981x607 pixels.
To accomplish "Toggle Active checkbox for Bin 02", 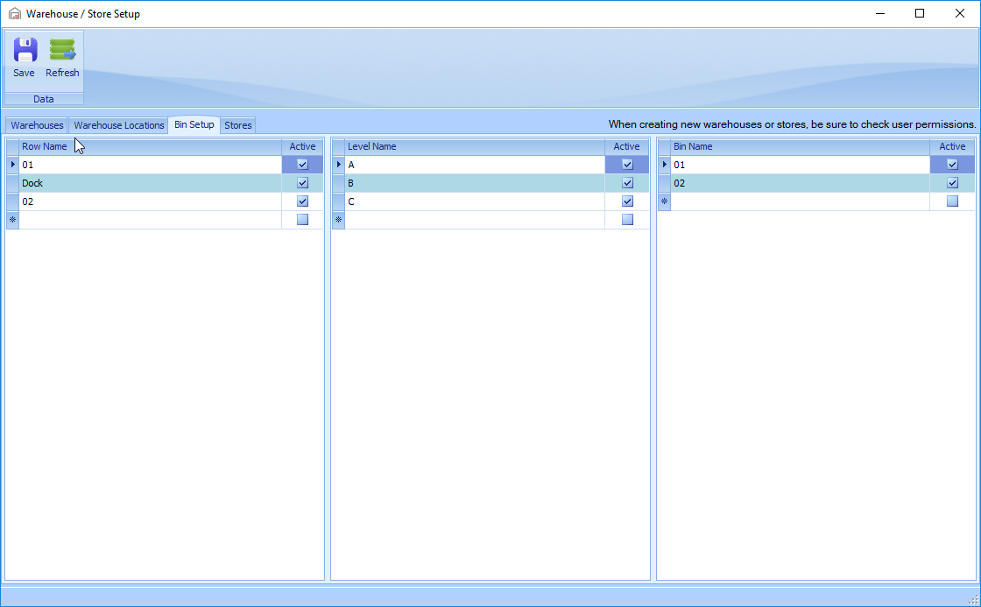I will (x=952, y=183).
